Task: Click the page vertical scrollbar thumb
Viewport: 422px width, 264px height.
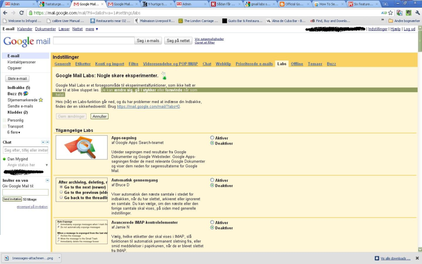Action: click(420, 41)
